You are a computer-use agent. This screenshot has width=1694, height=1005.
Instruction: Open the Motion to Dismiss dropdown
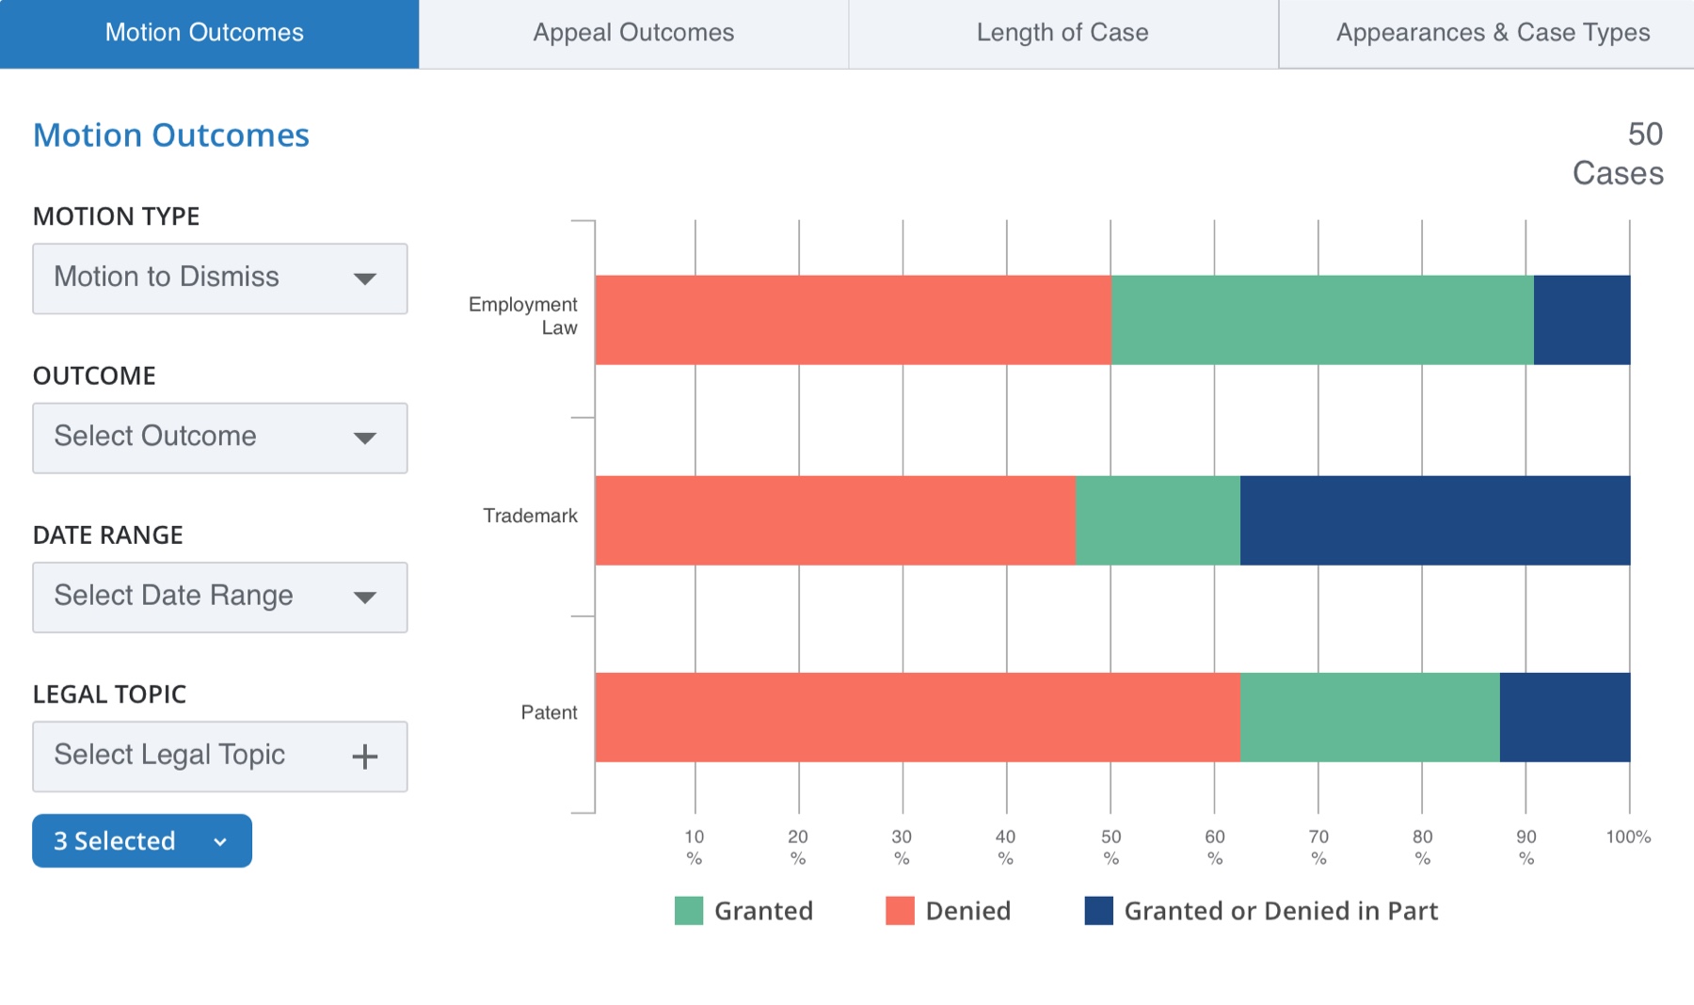click(x=219, y=279)
